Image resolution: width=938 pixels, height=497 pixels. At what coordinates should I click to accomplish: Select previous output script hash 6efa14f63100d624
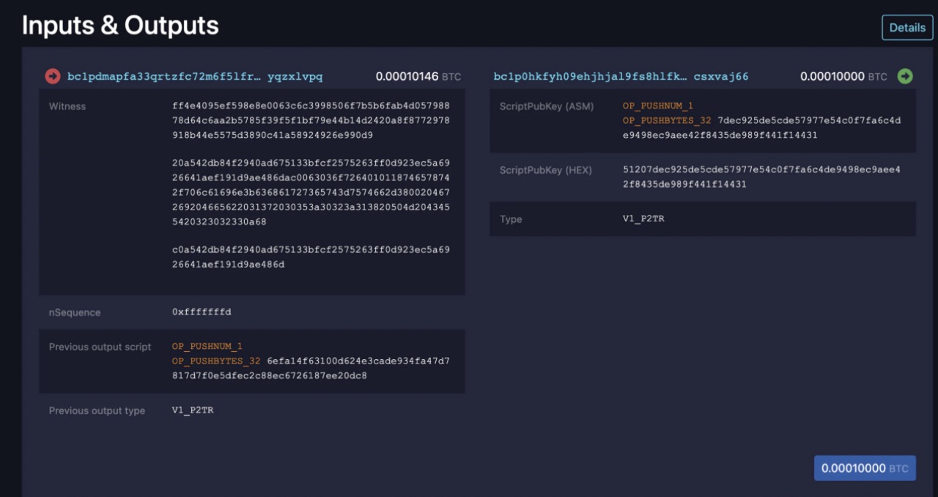point(311,368)
